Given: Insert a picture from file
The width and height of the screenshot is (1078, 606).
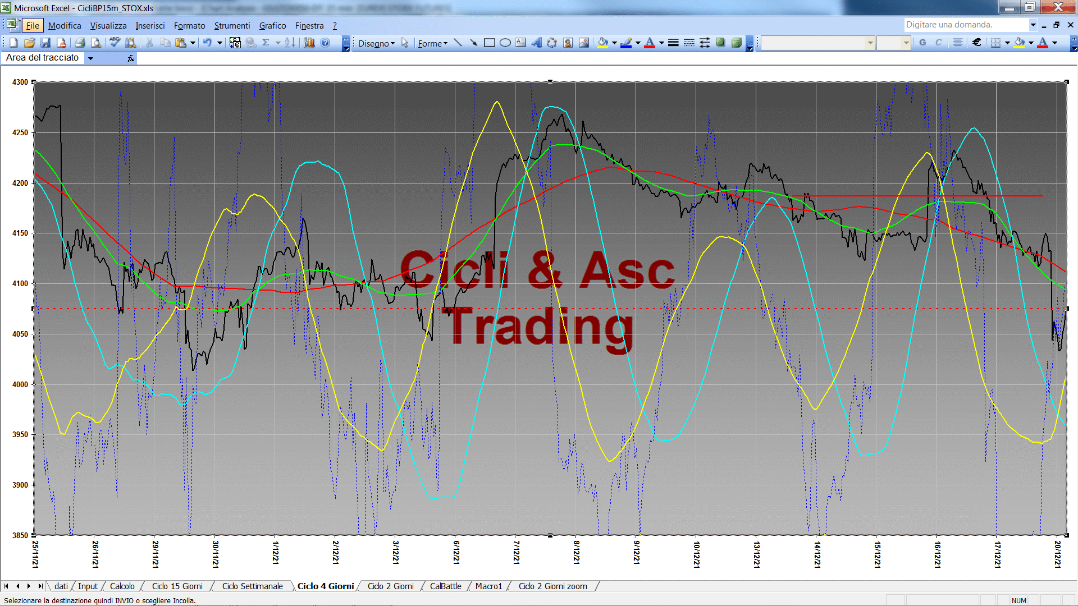Looking at the screenshot, I should point(583,43).
